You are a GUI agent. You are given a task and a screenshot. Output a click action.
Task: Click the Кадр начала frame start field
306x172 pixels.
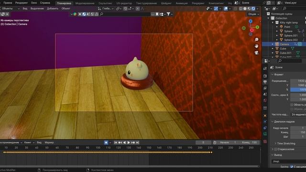coord(298,128)
